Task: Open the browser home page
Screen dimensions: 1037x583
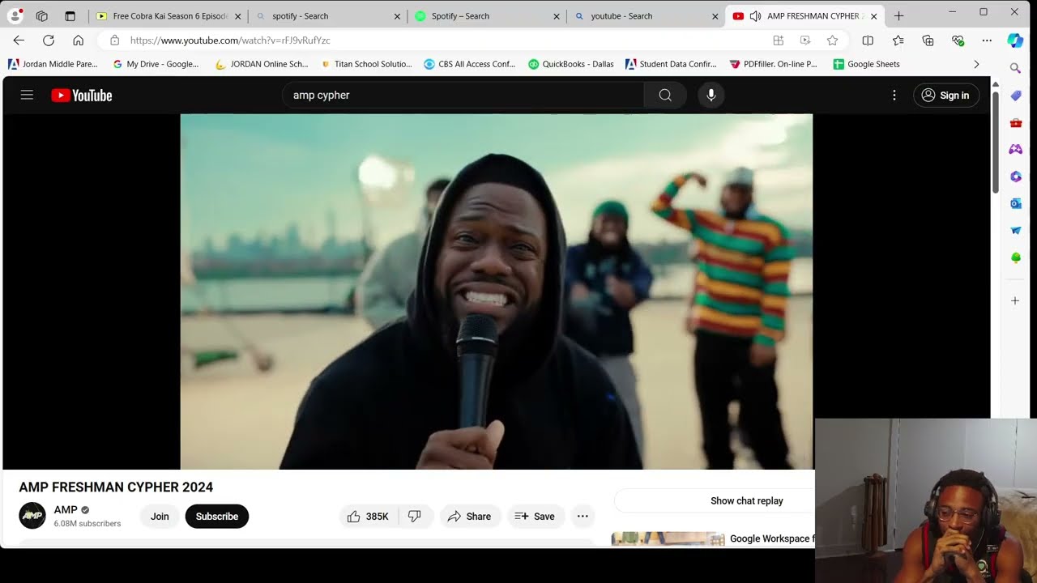Action: tap(78, 40)
